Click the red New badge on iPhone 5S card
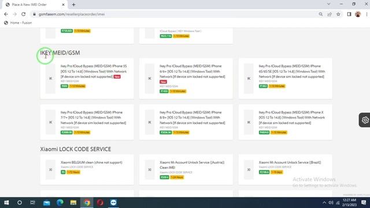370x208 pixels. pyautogui.click(x=117, y=77)
